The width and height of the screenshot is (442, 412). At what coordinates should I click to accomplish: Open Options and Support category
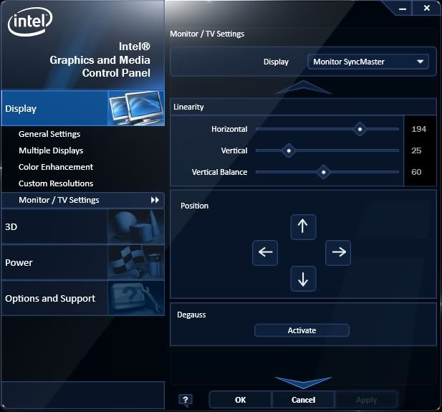click(x=83, y=298)
